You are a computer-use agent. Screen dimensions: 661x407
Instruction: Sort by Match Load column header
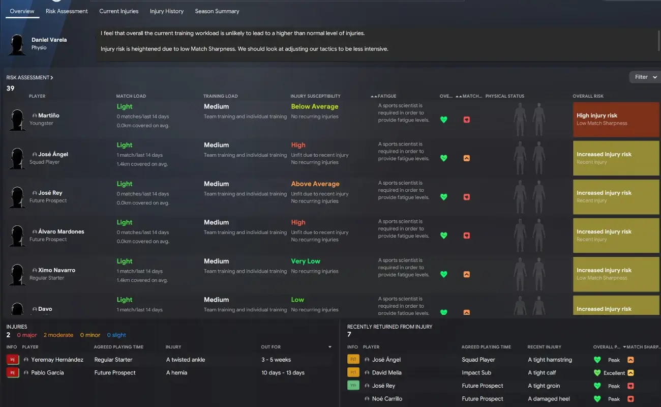tap(131, 96)
